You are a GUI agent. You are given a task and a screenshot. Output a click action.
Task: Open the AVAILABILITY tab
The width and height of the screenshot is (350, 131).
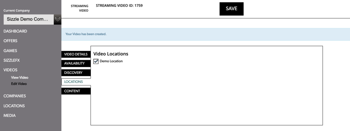pyautogui.click(x=76, y=64)
